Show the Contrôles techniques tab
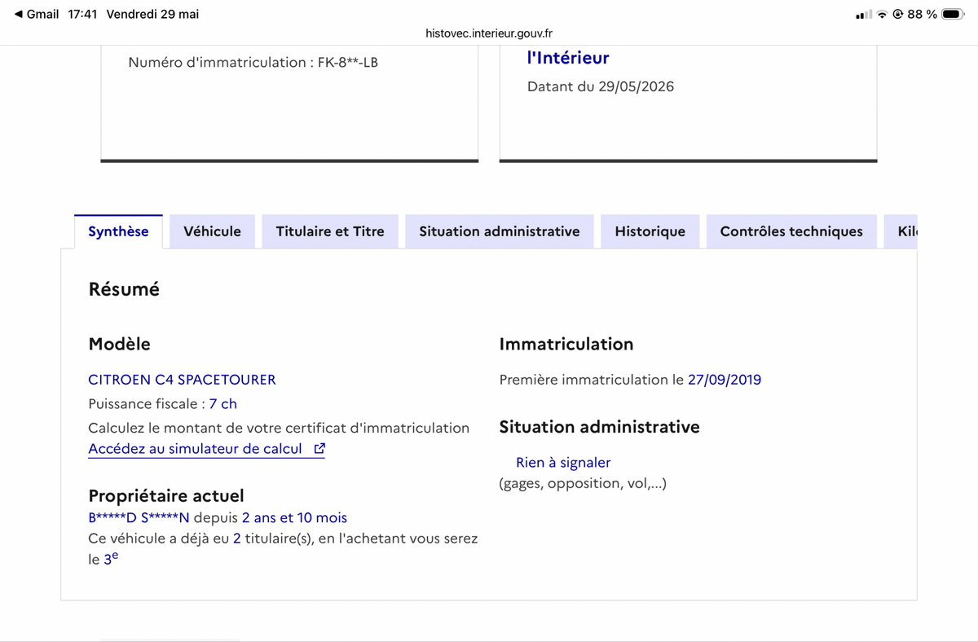Screen dimensions: 978x642 [791, 231]
